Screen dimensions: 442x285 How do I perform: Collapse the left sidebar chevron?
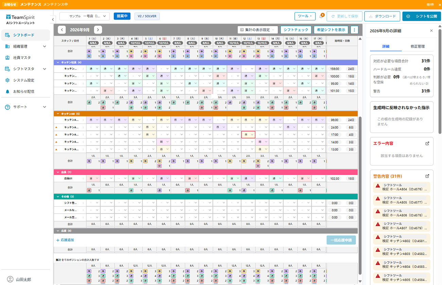tap(53, 20)
